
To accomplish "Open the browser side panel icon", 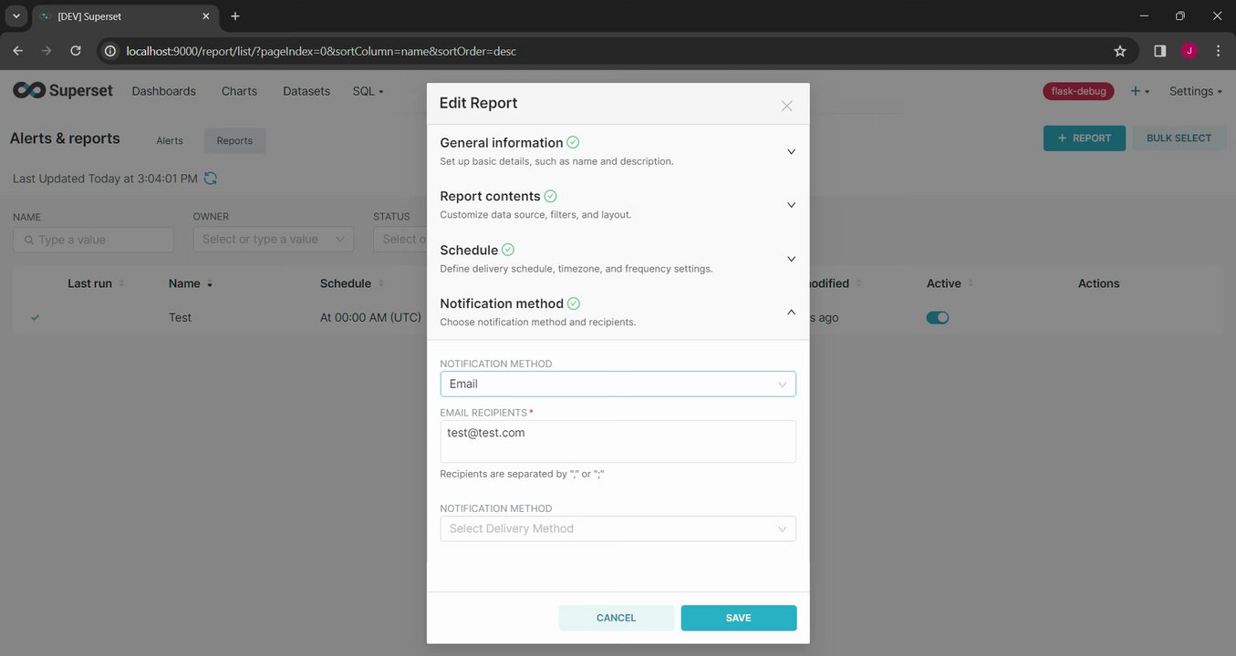I will [x=1160, y=51].
